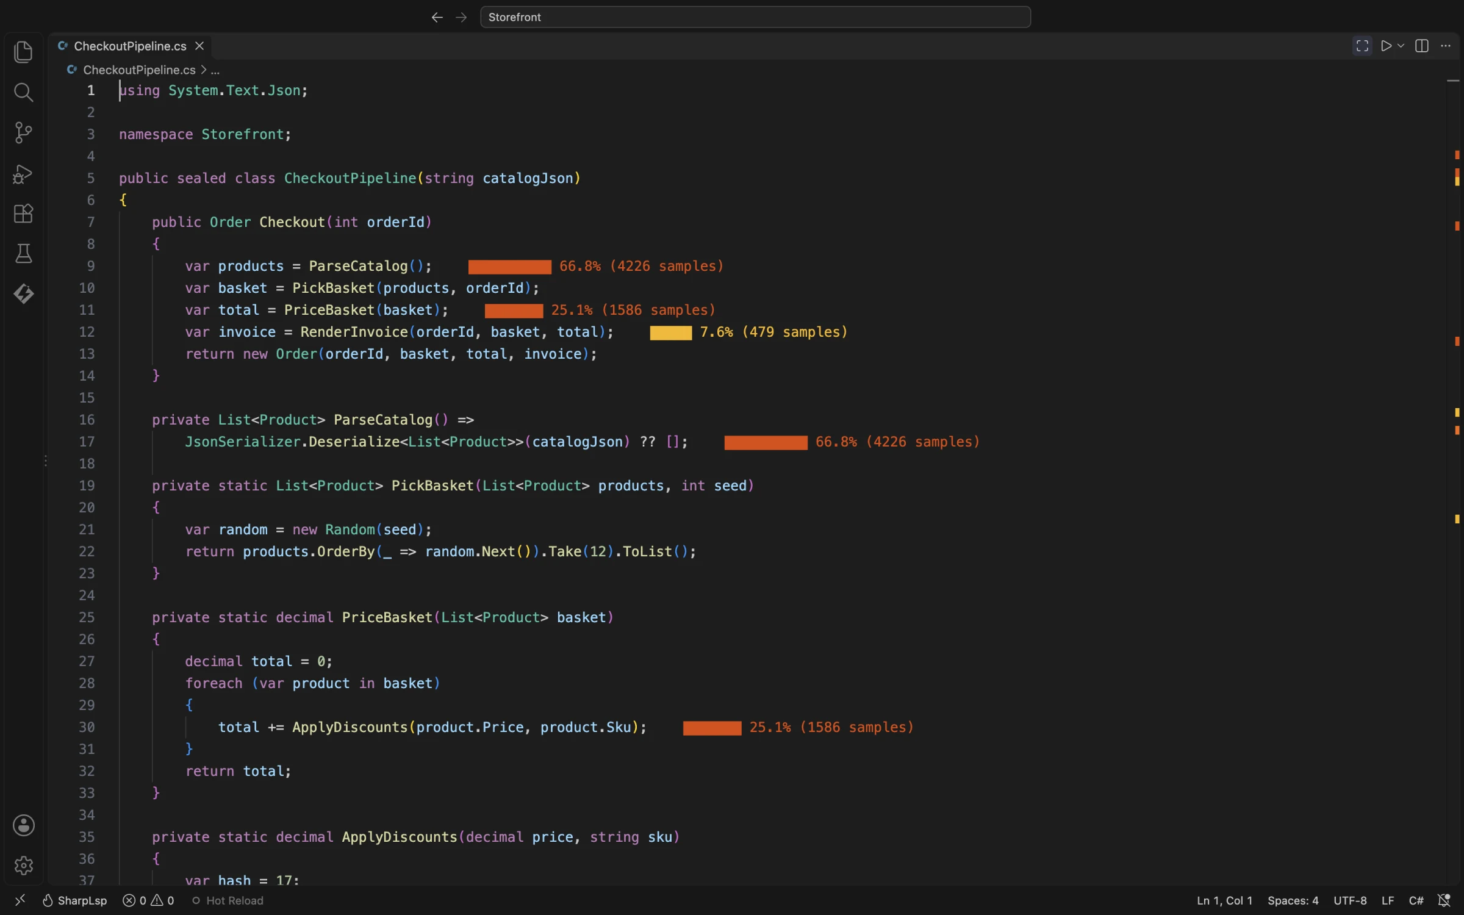Open the Search panel
This screenshot has height=915, width=1464.
[23, 92]
